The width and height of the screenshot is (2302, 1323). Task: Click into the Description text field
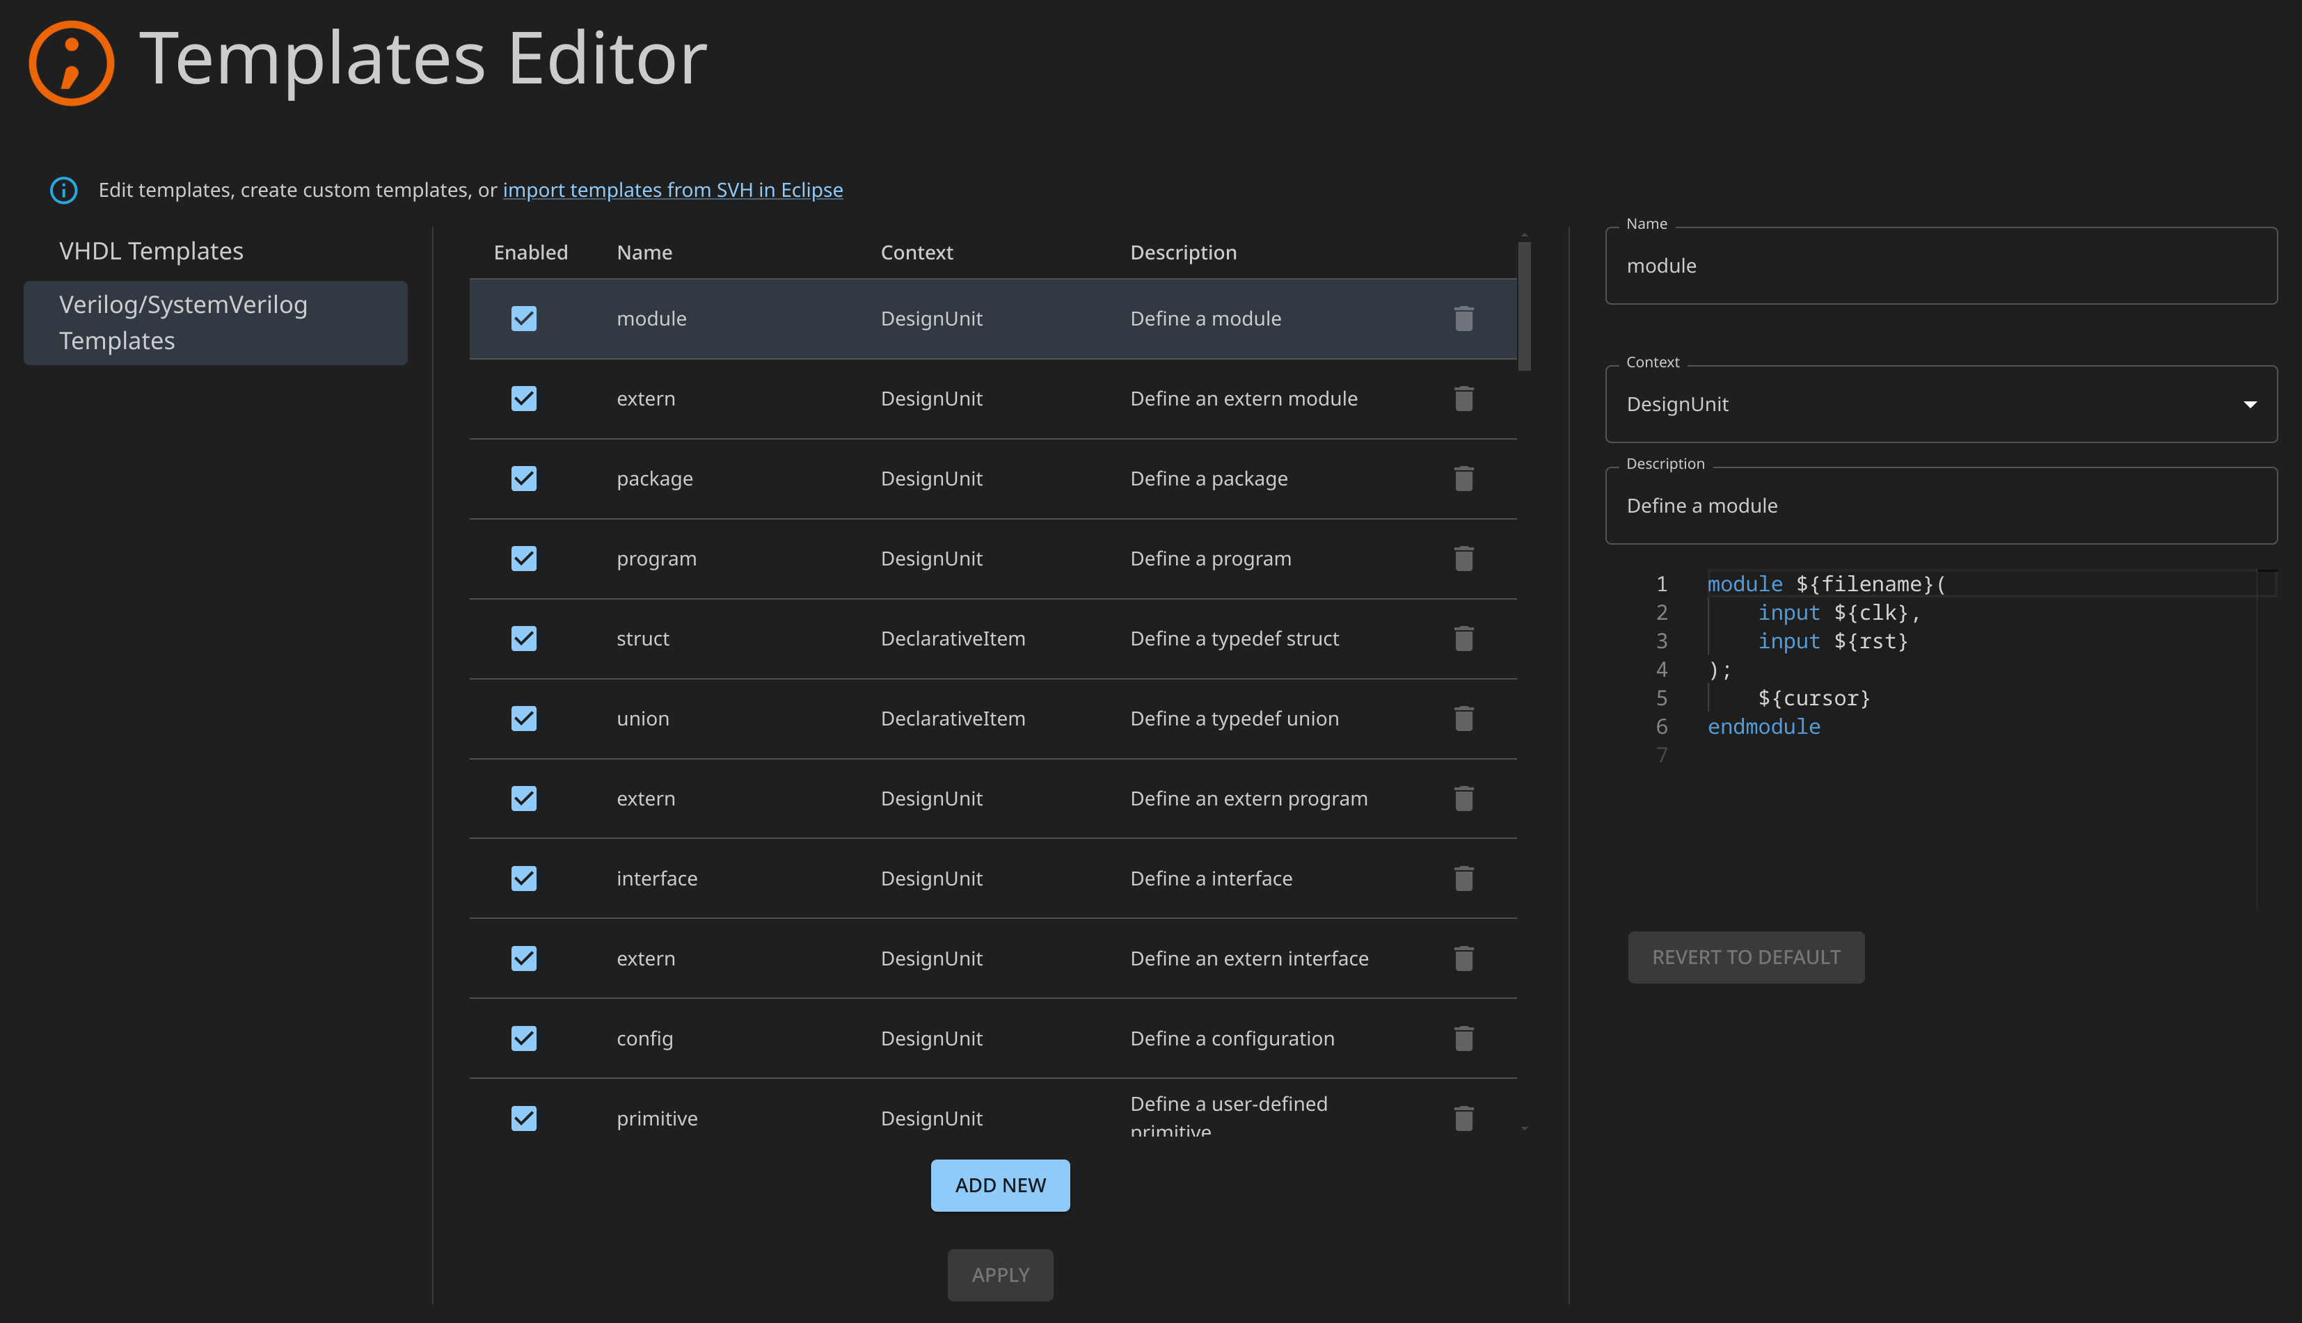(1940, 506)
